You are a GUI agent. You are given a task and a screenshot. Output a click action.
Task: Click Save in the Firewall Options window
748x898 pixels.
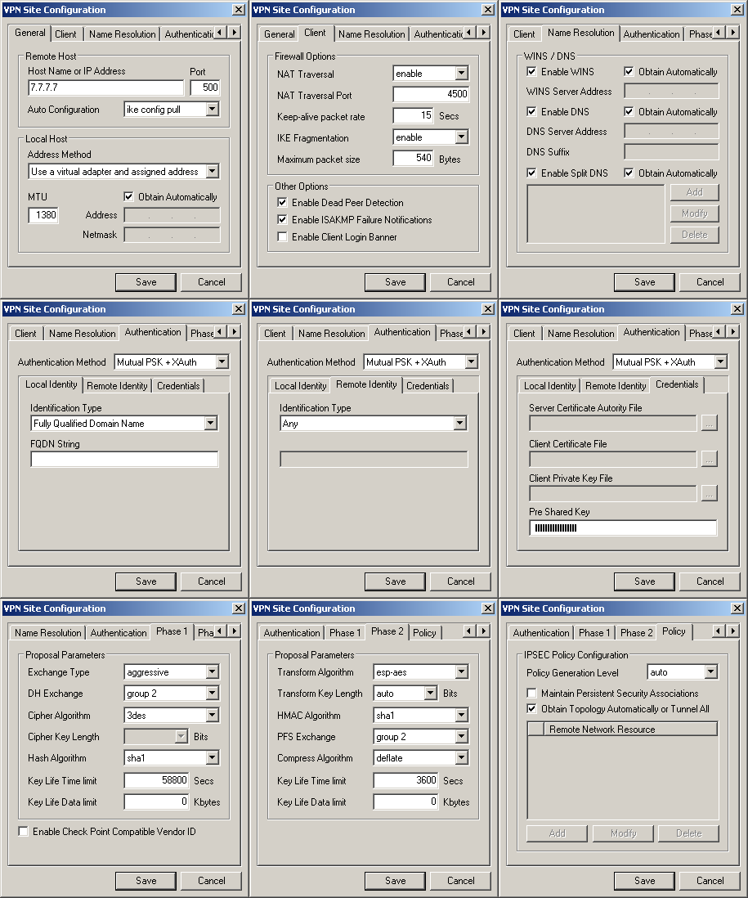click(395, 282)
